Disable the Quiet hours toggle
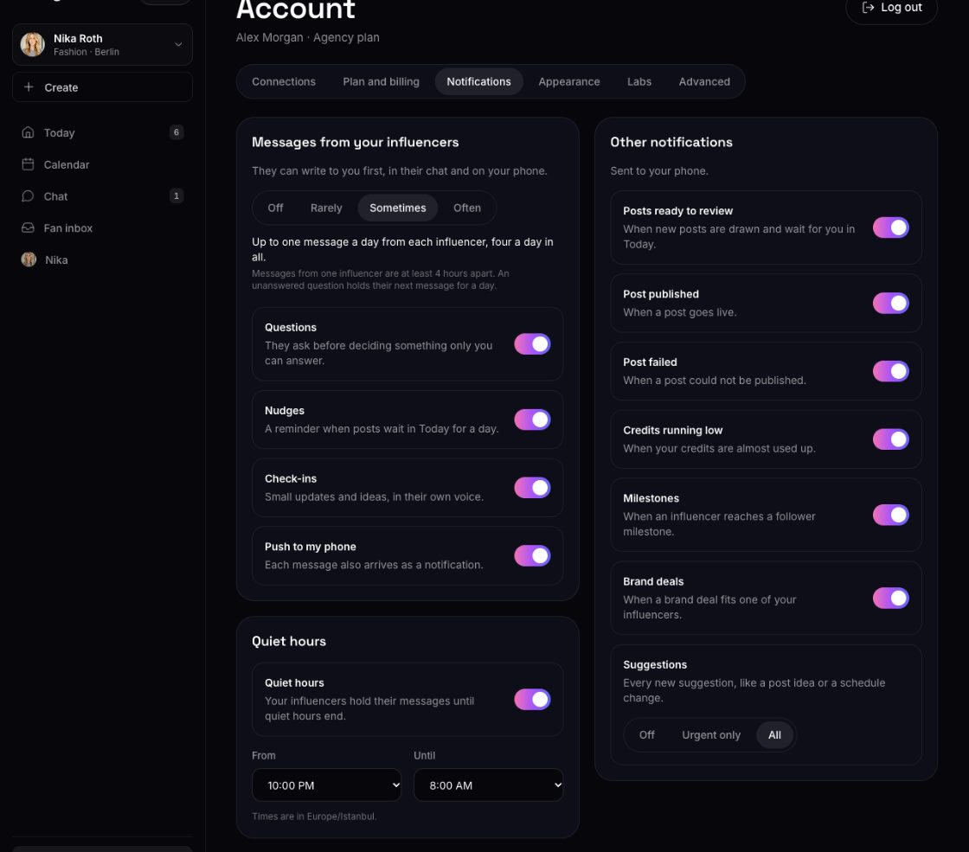Image resolution: width=969 pixels, height=852 pixels. click(532, 700)
